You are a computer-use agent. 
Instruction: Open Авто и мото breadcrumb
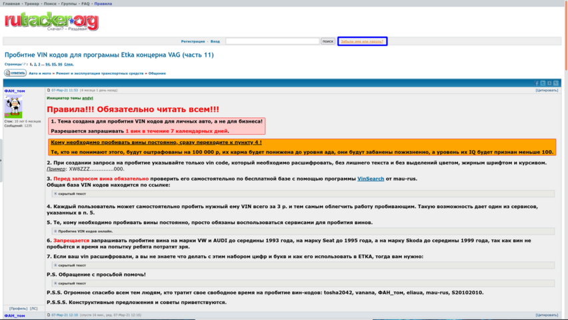pyautogui.click(x=40, y=73)
